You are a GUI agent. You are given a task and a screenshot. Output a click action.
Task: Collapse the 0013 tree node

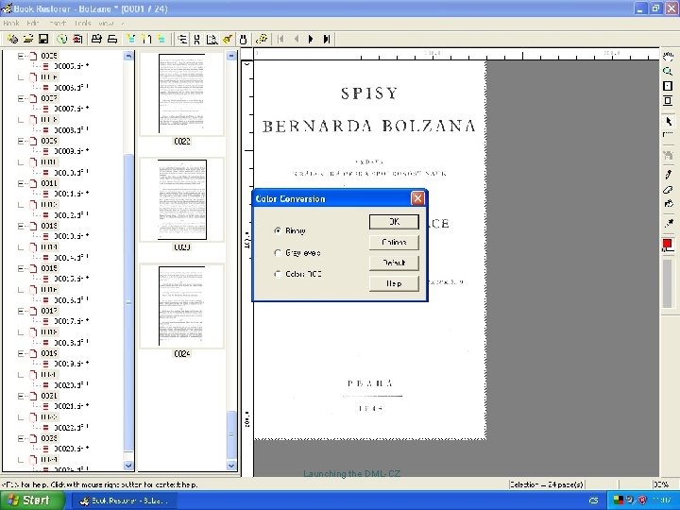tap(21, 226)
